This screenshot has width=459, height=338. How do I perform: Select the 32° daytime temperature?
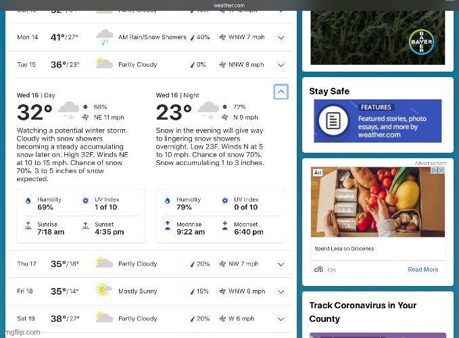(34, 112)
